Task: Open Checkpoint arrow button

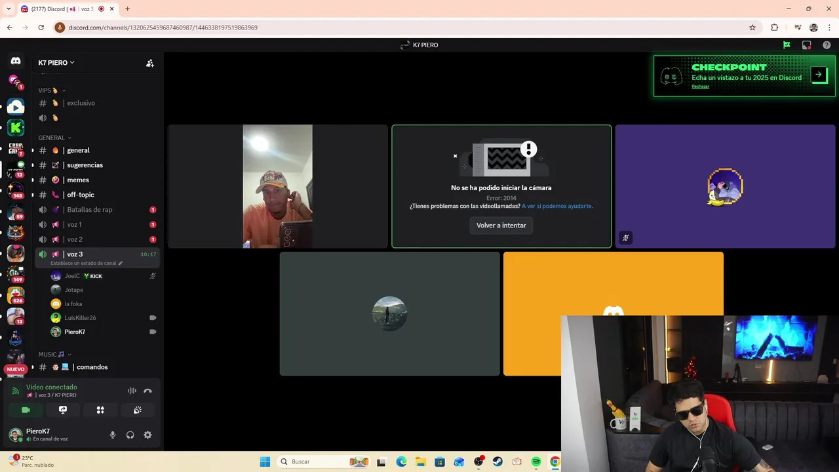Action: tap(819, 75)
